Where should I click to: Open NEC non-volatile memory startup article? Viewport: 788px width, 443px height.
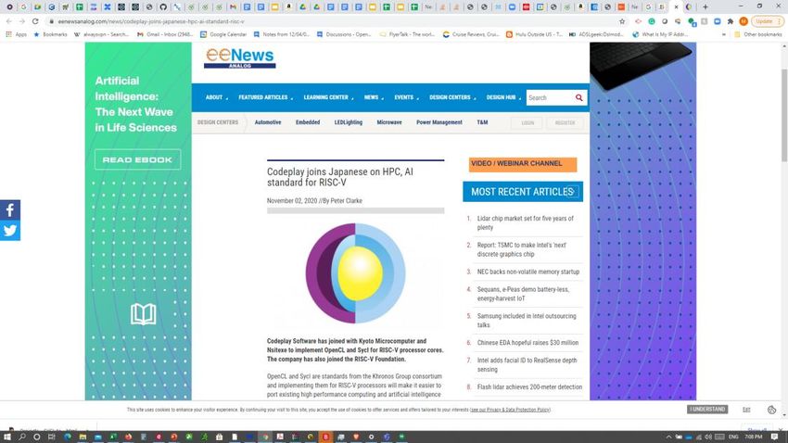(528, 272)
